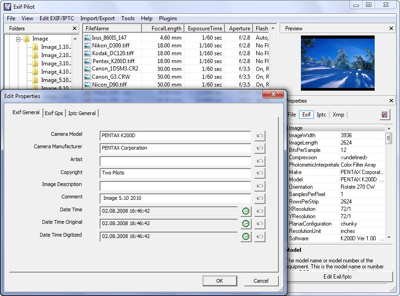This screenshot has height=296, width=400.
Task: Revert the Artist field value
Action: point(260,161)
